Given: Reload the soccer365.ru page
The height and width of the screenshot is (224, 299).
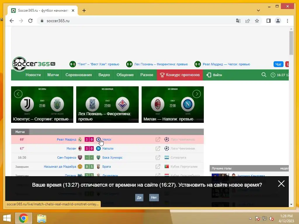Looking at the screenshot, I should [x=30, y=21].
